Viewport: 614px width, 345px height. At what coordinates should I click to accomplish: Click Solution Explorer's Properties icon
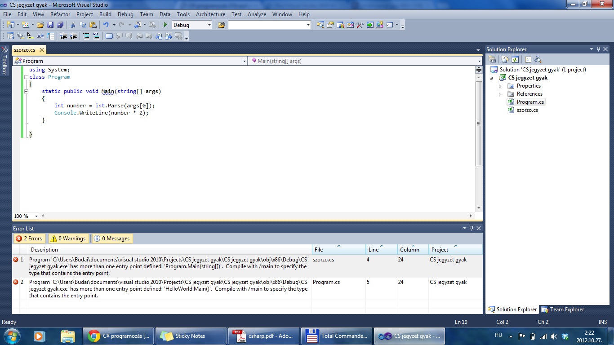point(492,59)
